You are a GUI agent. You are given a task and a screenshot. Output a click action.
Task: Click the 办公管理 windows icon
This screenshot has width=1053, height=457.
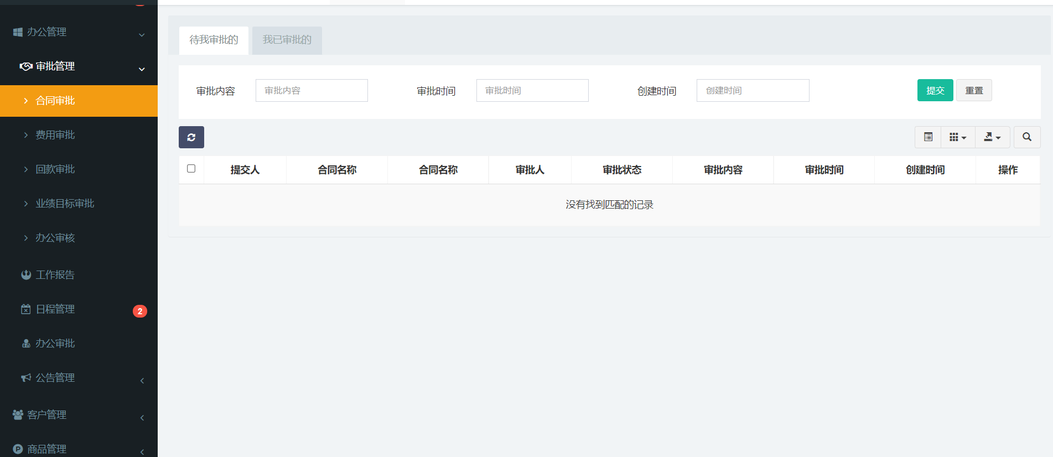18,32
